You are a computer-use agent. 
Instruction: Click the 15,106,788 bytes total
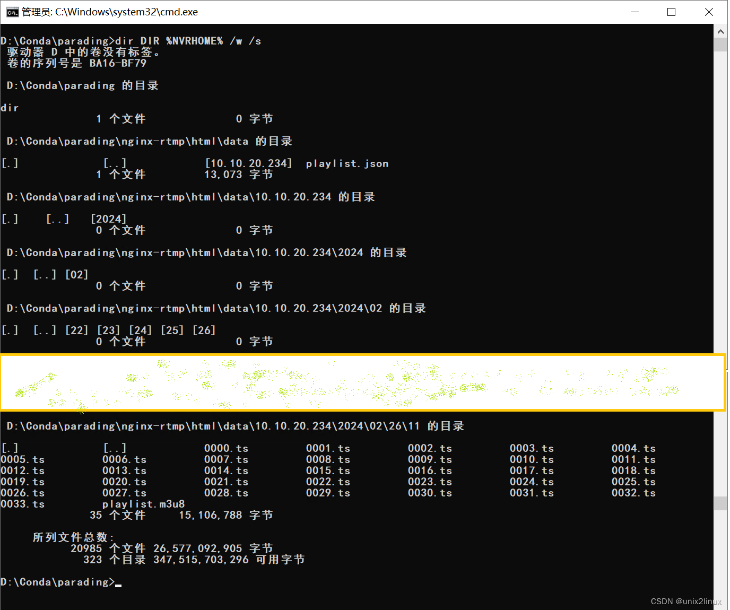(x=211, y=516)
